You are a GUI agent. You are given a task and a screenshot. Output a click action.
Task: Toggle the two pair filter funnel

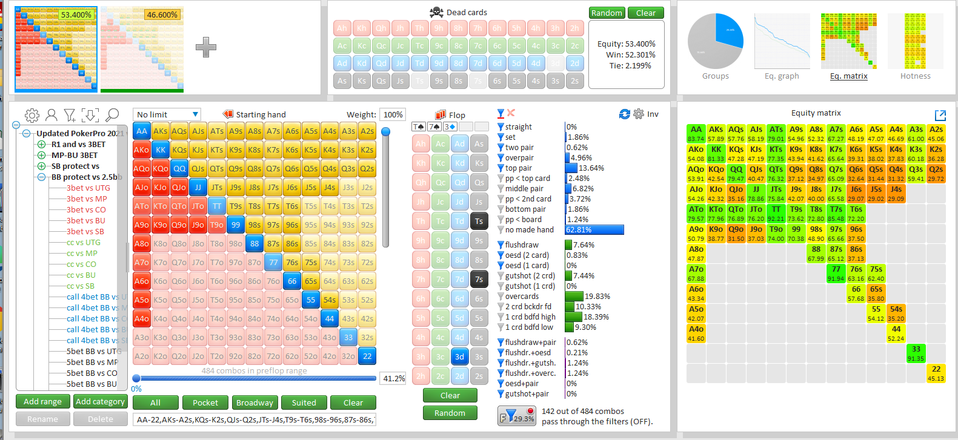click(x=501, y=148)
